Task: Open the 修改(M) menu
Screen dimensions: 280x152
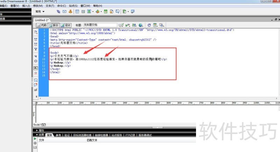Action: point(38,6)
